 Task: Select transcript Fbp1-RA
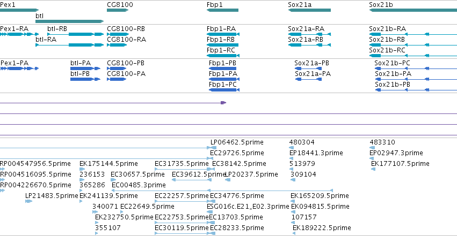coord(223,34)
